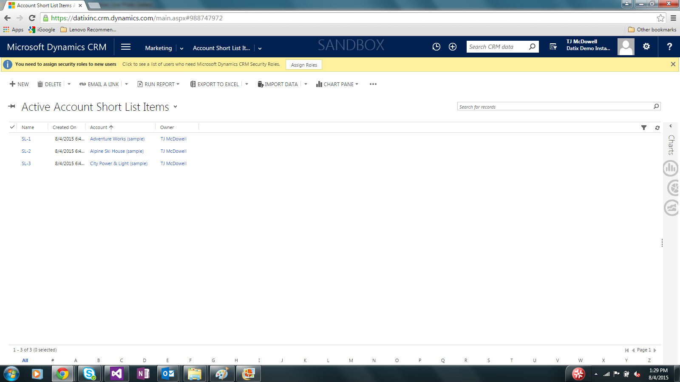
Task: Click the grid filter funnel icon
Action: coord(644,127)
